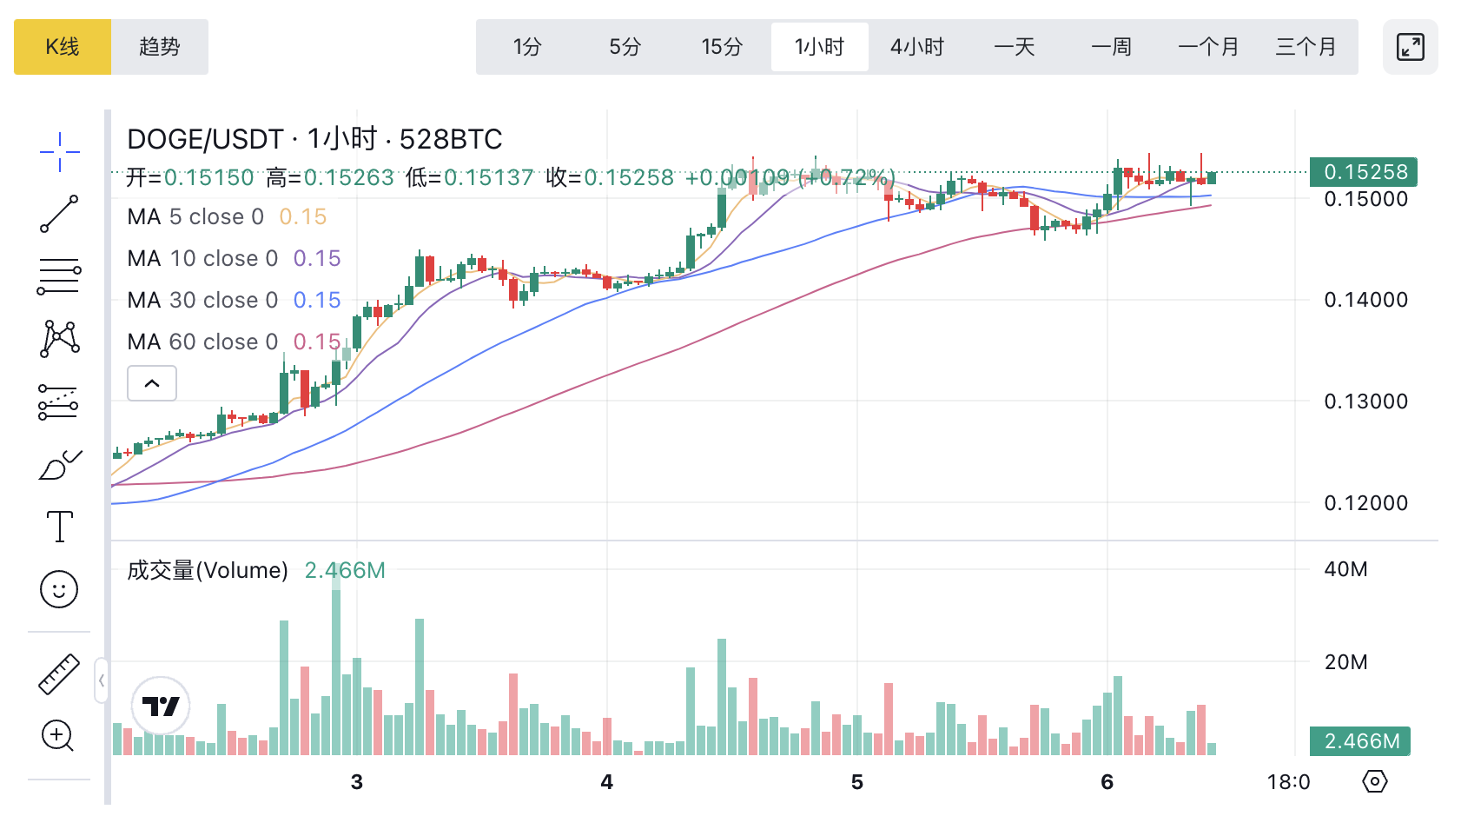The image size is (1461, 836).
Task: Select the crosshair cursor tool
Action: point(59,152)
